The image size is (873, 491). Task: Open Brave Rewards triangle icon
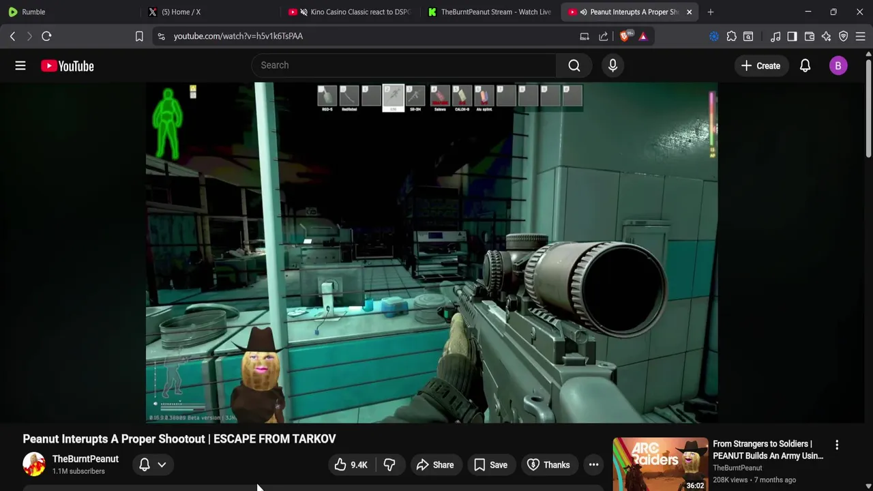[642, 36]
